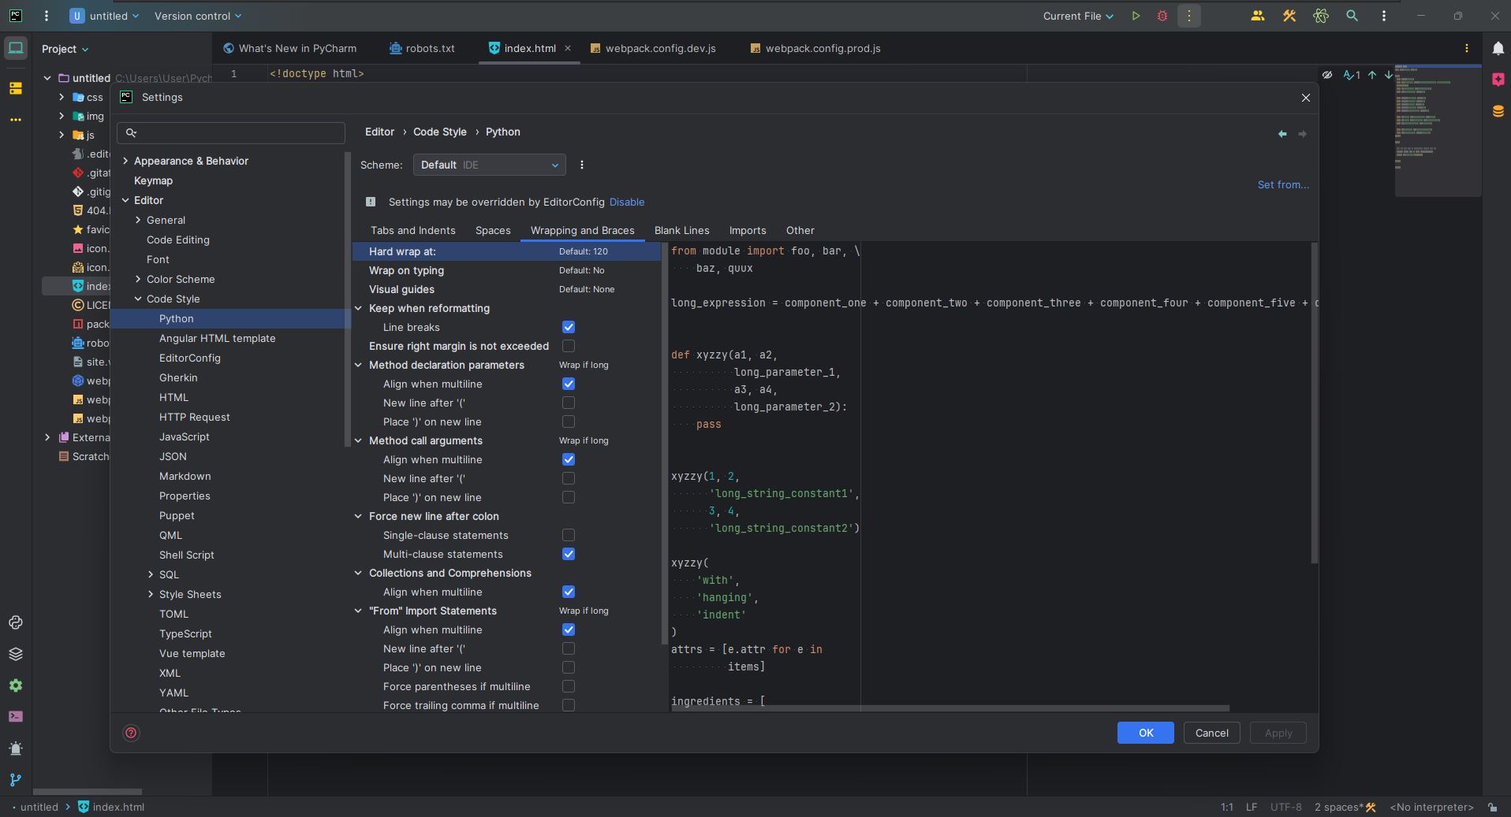Open the Terminal tool window icon

[15, 717]
